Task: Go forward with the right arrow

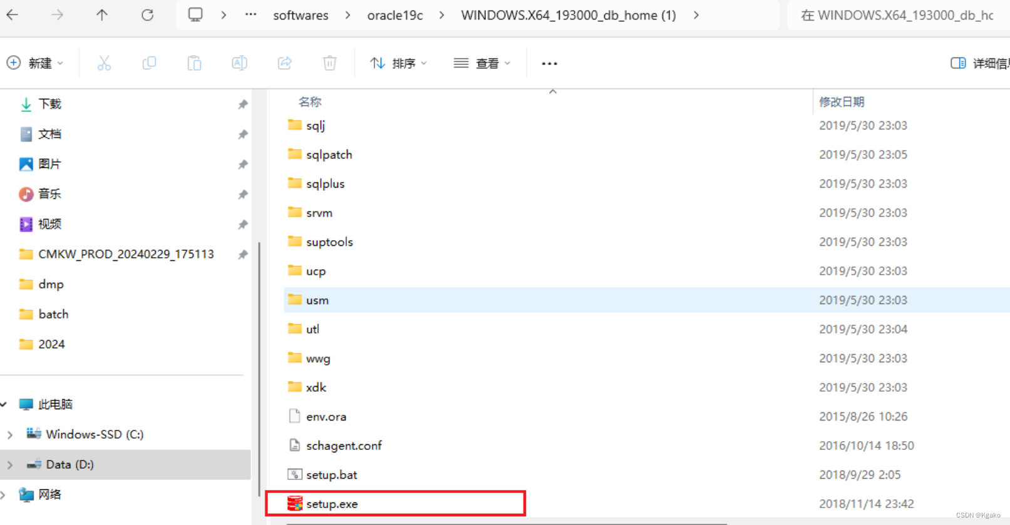Action: [x=58, y=14]
